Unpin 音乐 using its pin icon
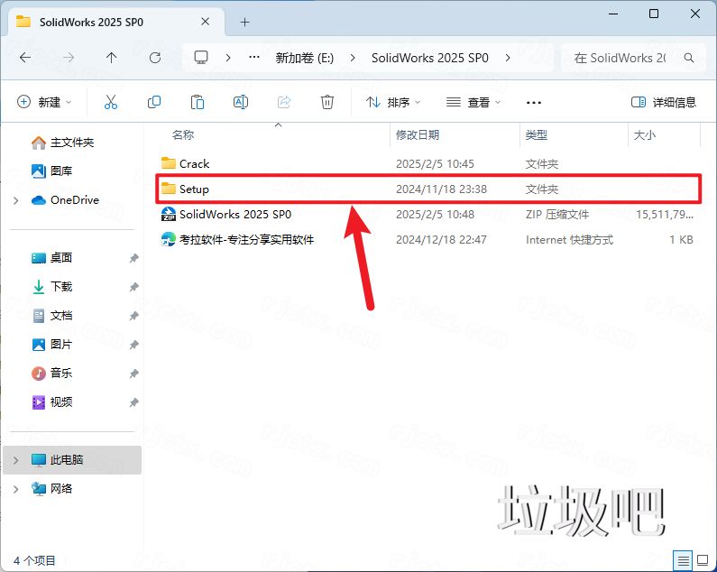717x572 pixels. 133,374
